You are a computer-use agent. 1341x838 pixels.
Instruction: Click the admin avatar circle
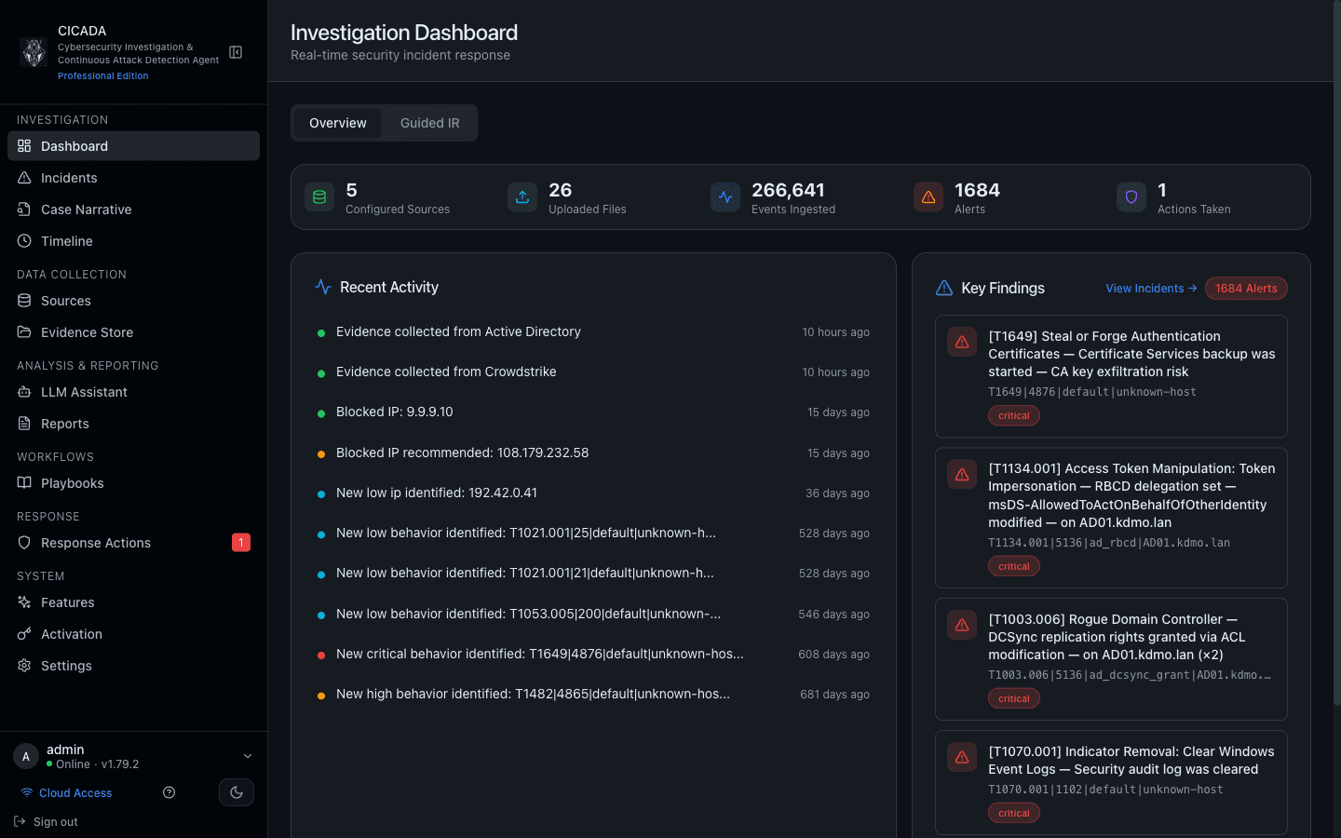tap(26, 757)
